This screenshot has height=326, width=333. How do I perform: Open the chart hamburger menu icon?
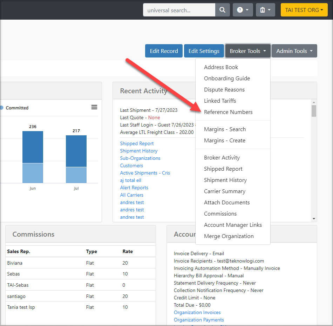(x=94, y=107)
